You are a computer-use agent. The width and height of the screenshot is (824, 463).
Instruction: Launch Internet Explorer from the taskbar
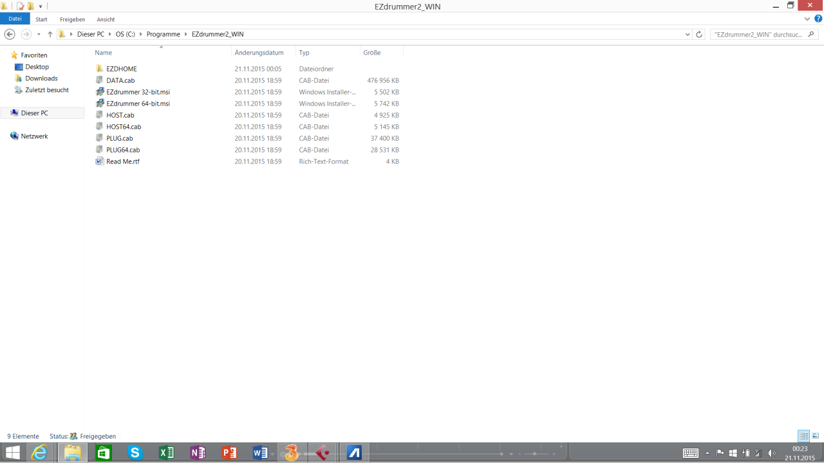point(40,453)
